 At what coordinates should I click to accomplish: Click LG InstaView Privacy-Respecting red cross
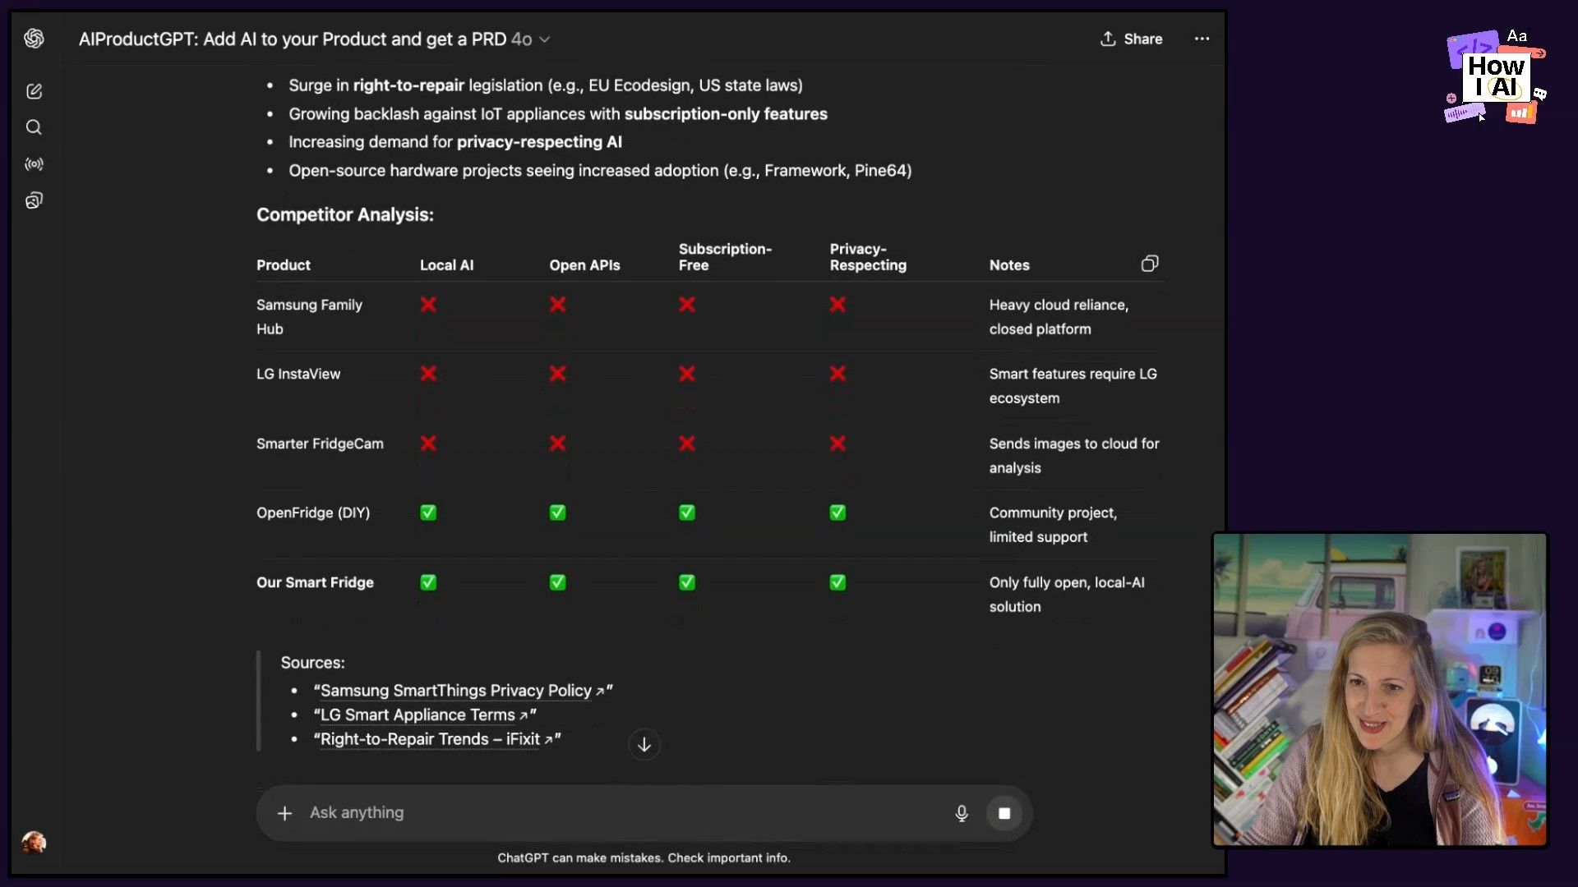(x=837, y=374)
